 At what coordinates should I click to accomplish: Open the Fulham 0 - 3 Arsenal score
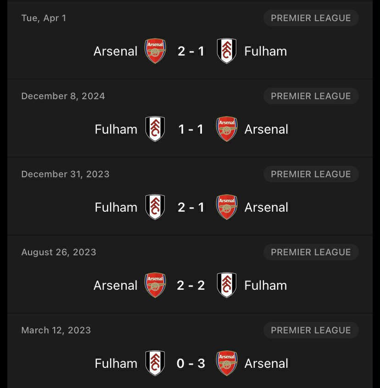click(x=191, y=363)
